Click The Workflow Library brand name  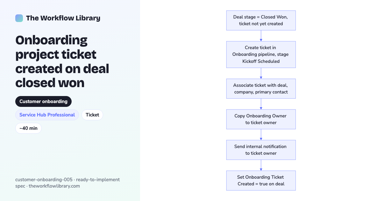[x=63, y=18]
